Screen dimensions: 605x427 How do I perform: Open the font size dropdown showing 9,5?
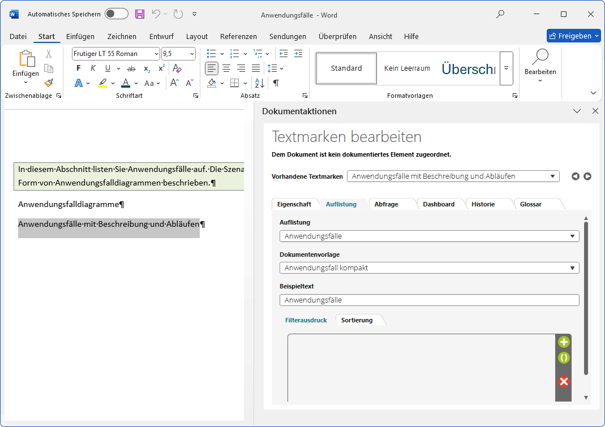(192, 54)
